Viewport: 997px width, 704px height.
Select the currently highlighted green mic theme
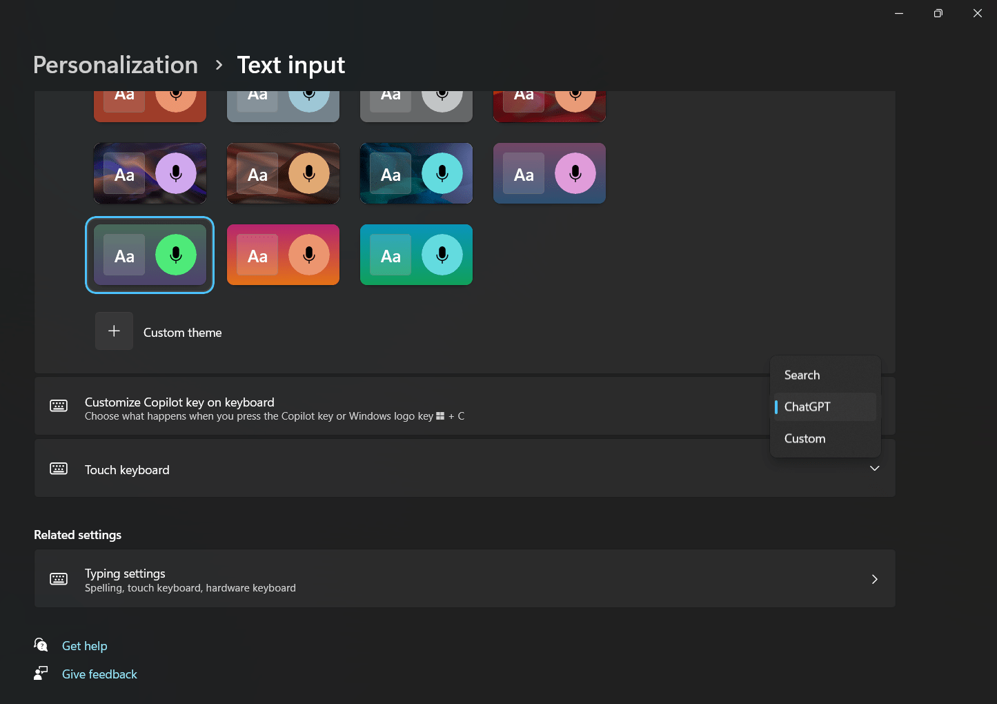pyautogui.click(x=150, y=255)
